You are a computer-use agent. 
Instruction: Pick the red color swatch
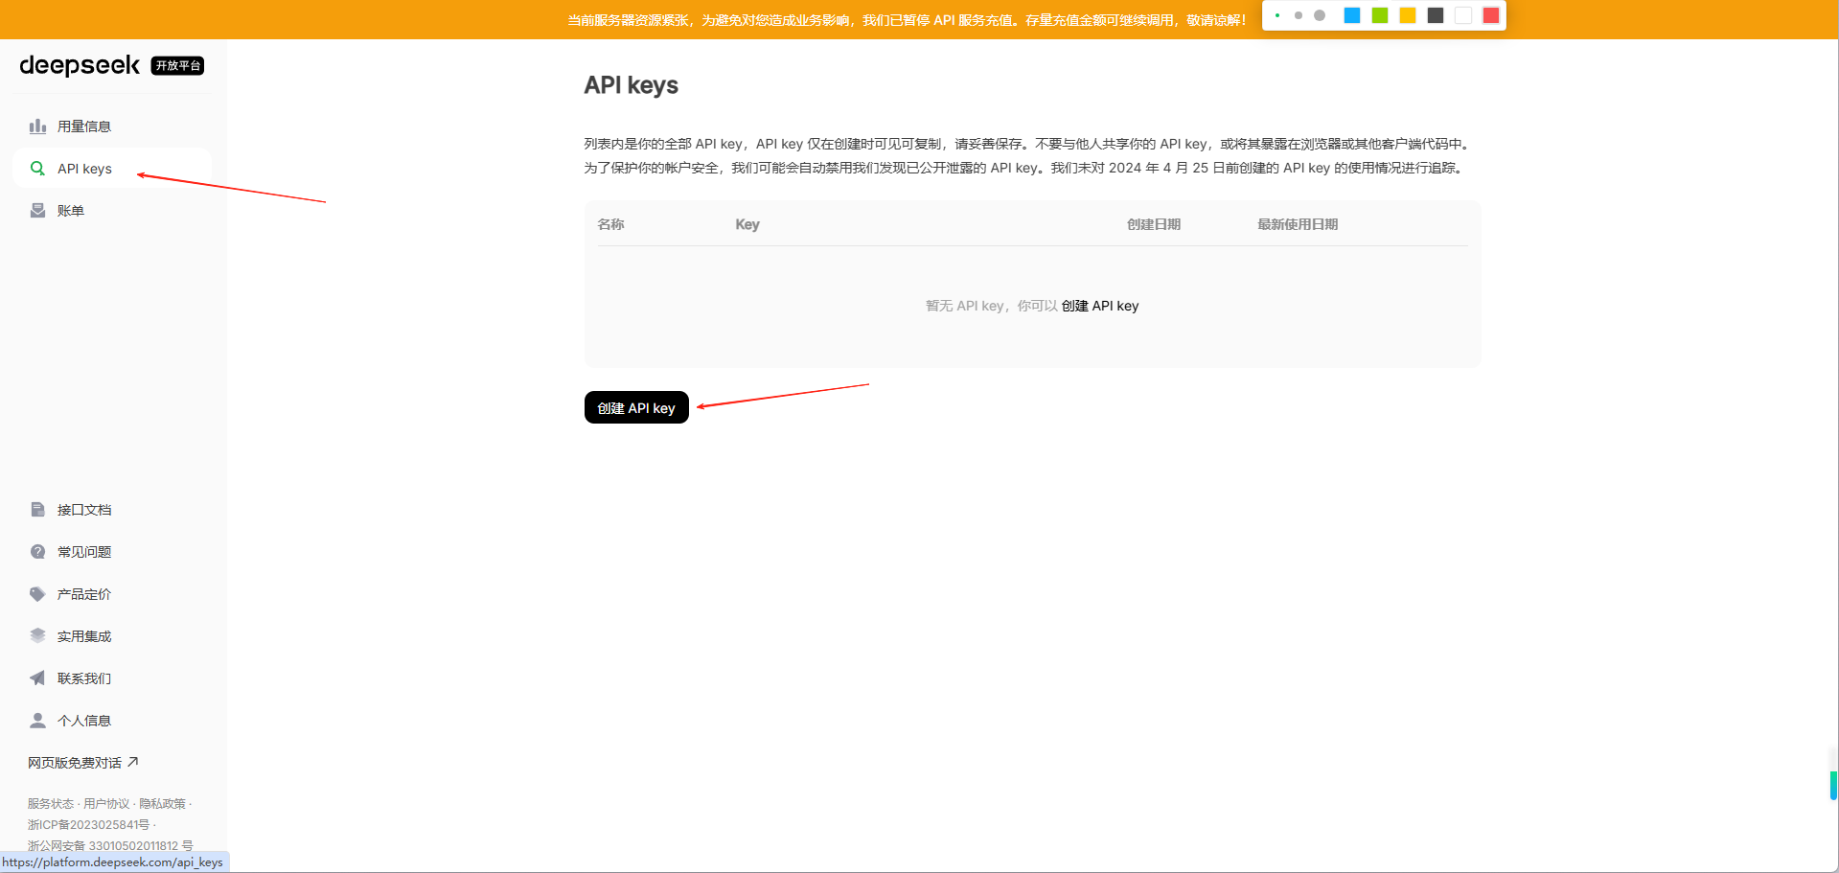1491,15
